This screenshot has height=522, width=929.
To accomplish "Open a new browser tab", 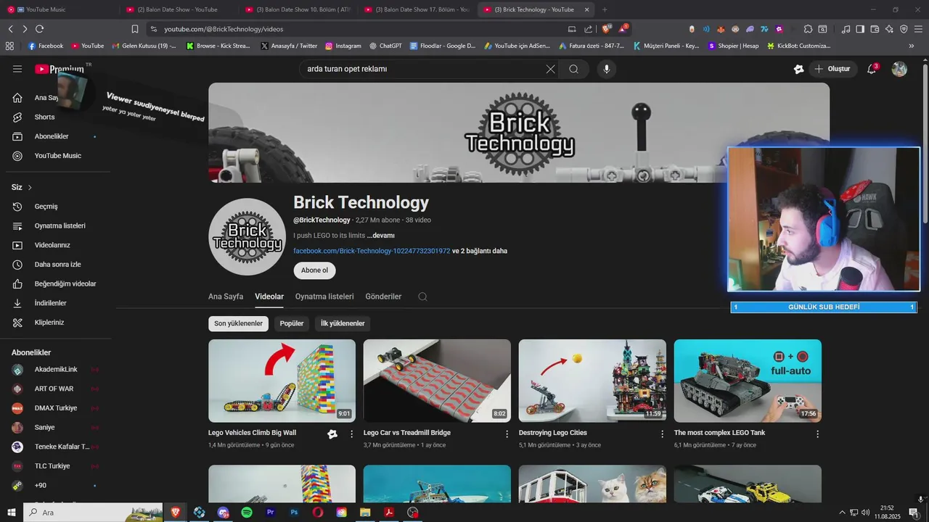I will [605, 9].
